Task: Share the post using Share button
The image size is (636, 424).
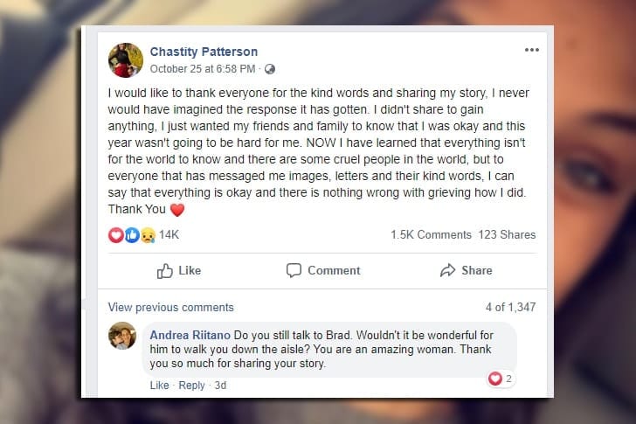Action: pyautogui.click(x=467, y=271)
